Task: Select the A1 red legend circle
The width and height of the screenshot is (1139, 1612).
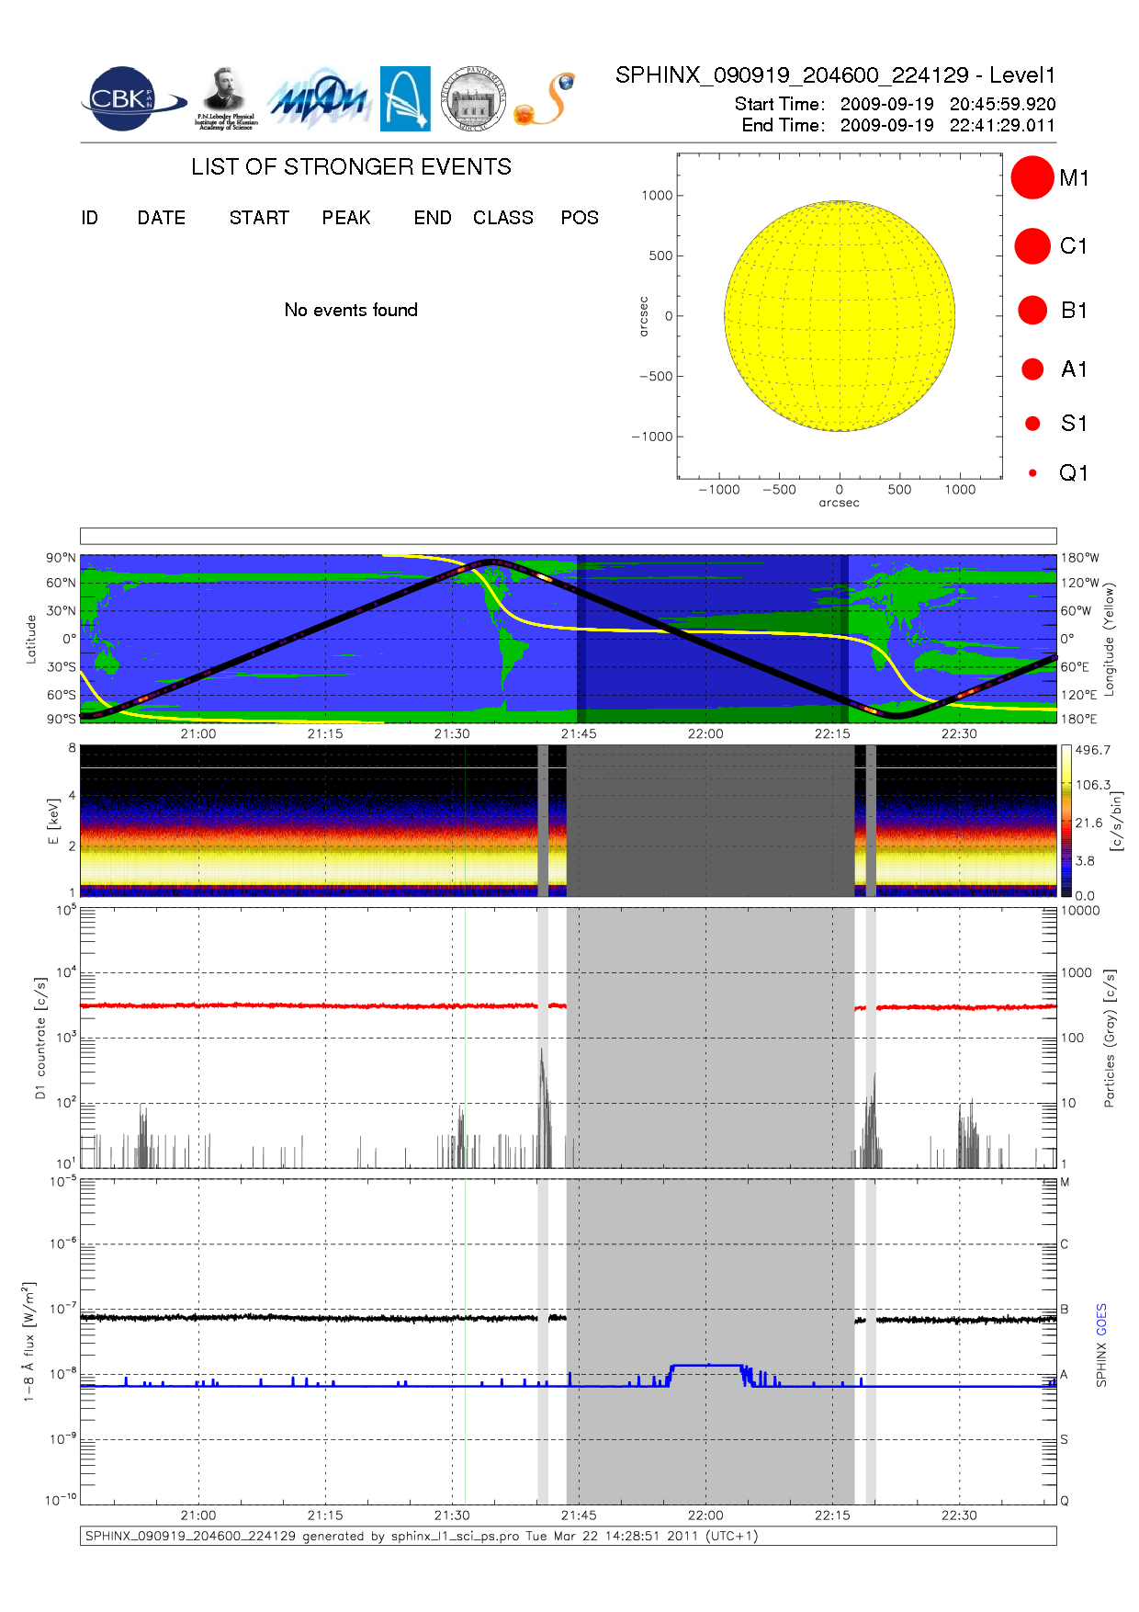Action: (x=1032, y=369)
